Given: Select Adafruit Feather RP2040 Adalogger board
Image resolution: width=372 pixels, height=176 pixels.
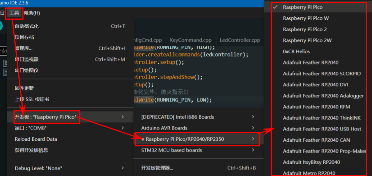Looking at the screenshot, I should click(x=318, y=96).
